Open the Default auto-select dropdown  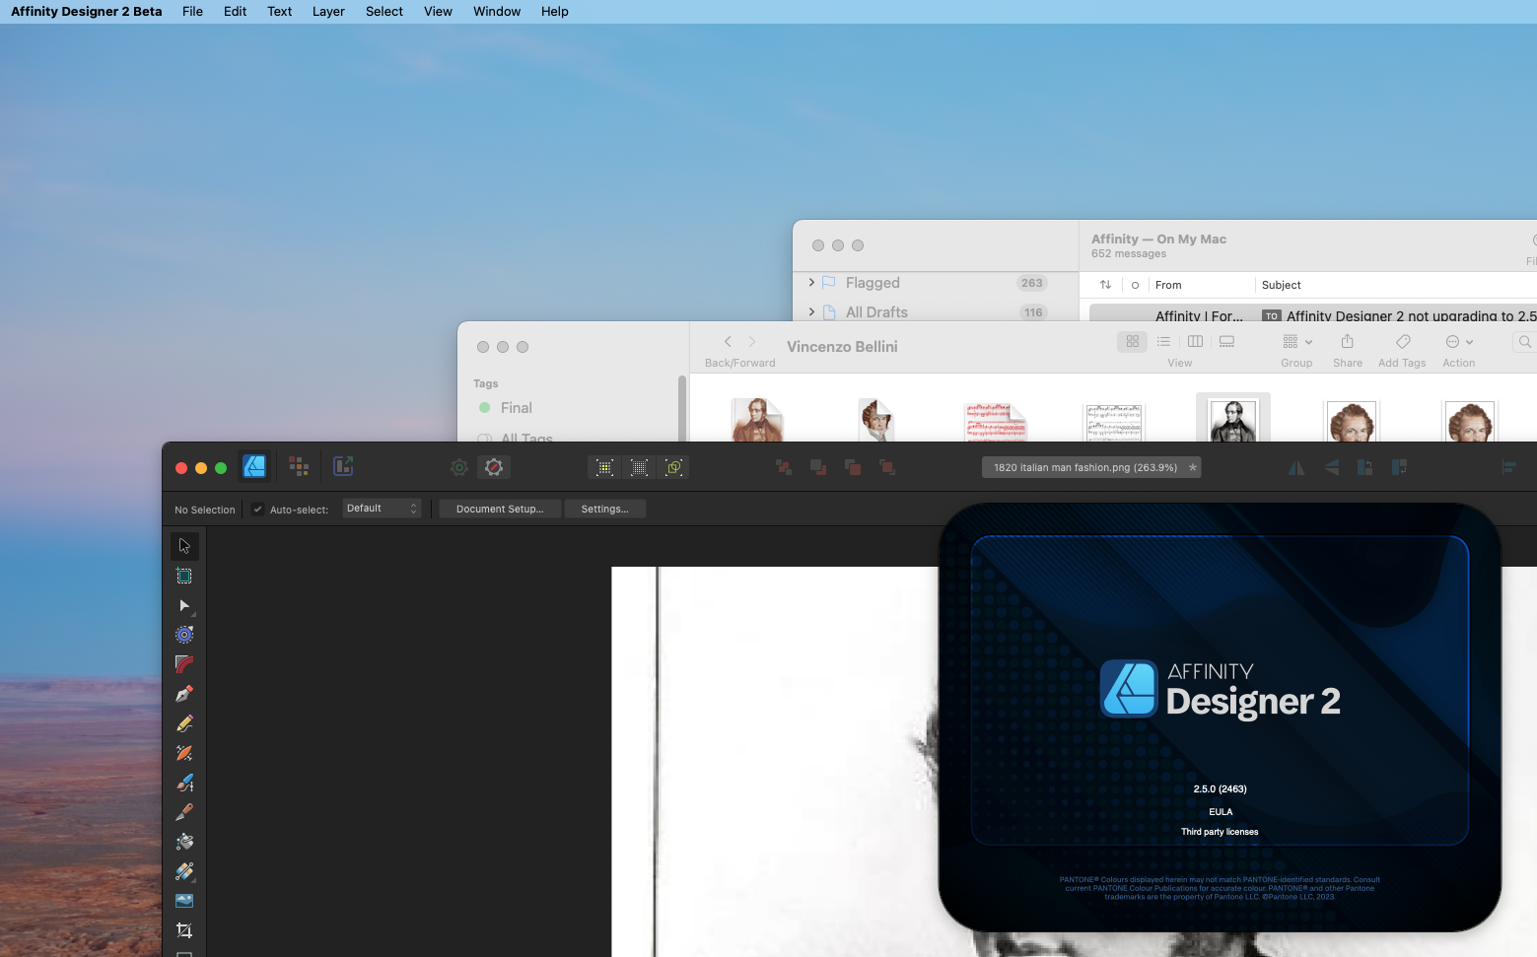(x=381, y=508)
